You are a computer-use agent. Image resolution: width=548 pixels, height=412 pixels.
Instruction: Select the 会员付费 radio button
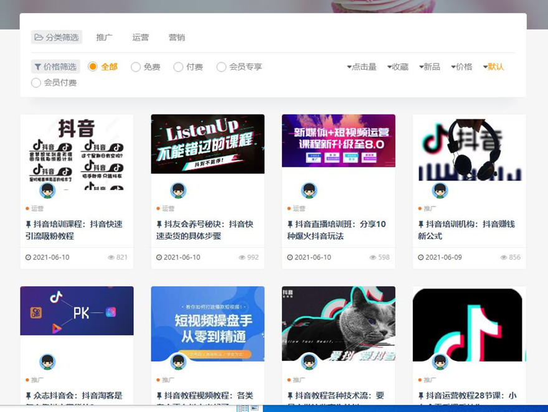coord(36,83)
